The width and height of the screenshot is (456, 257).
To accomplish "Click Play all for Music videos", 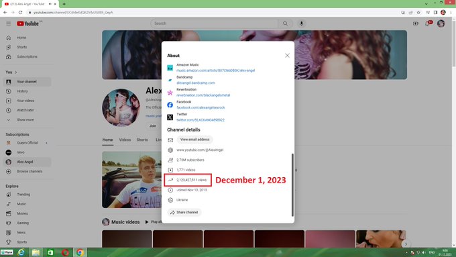I will click(154, 222).
